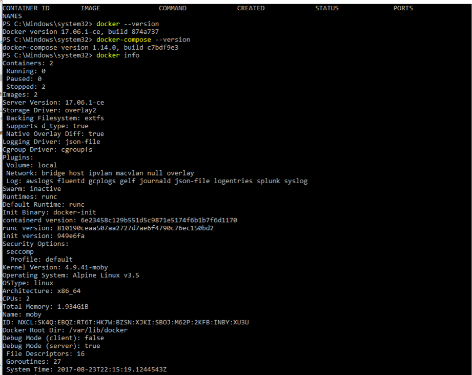Image resolution: width=472 pixels, height=375 pixels.
Task: Click the COMMAND column header text
Action: click(x=173, y=8)
